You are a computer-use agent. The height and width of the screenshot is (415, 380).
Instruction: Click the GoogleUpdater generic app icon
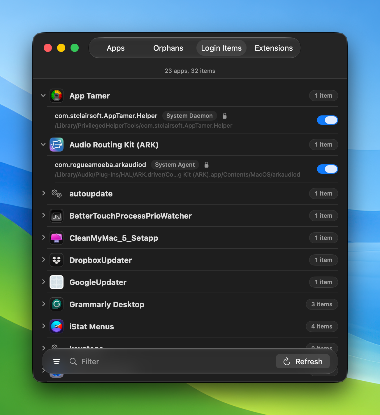(57, 282)
